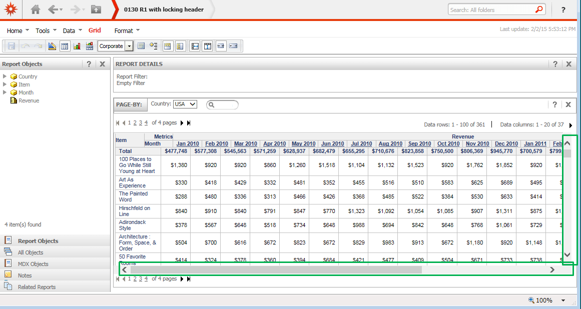Go up to the parent folder
581x309 pixels.
point(96,9)
